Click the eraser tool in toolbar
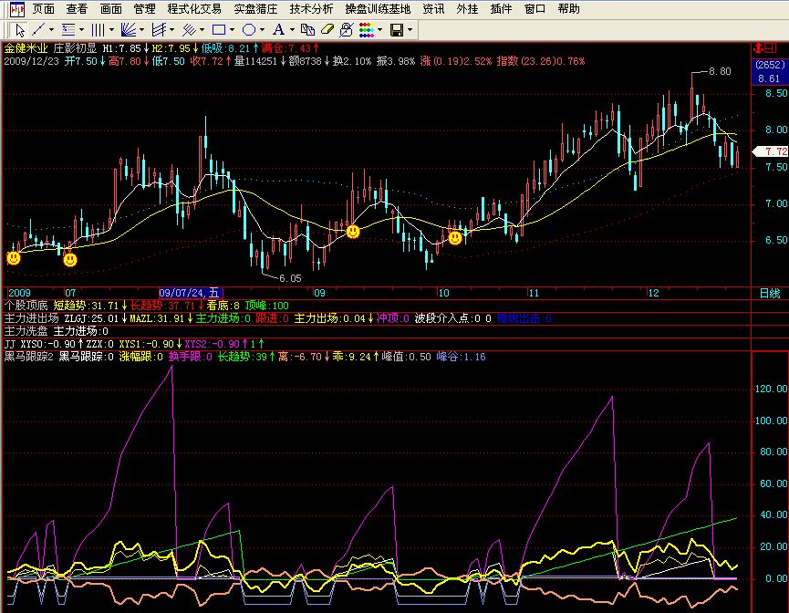 click(328, 29)
